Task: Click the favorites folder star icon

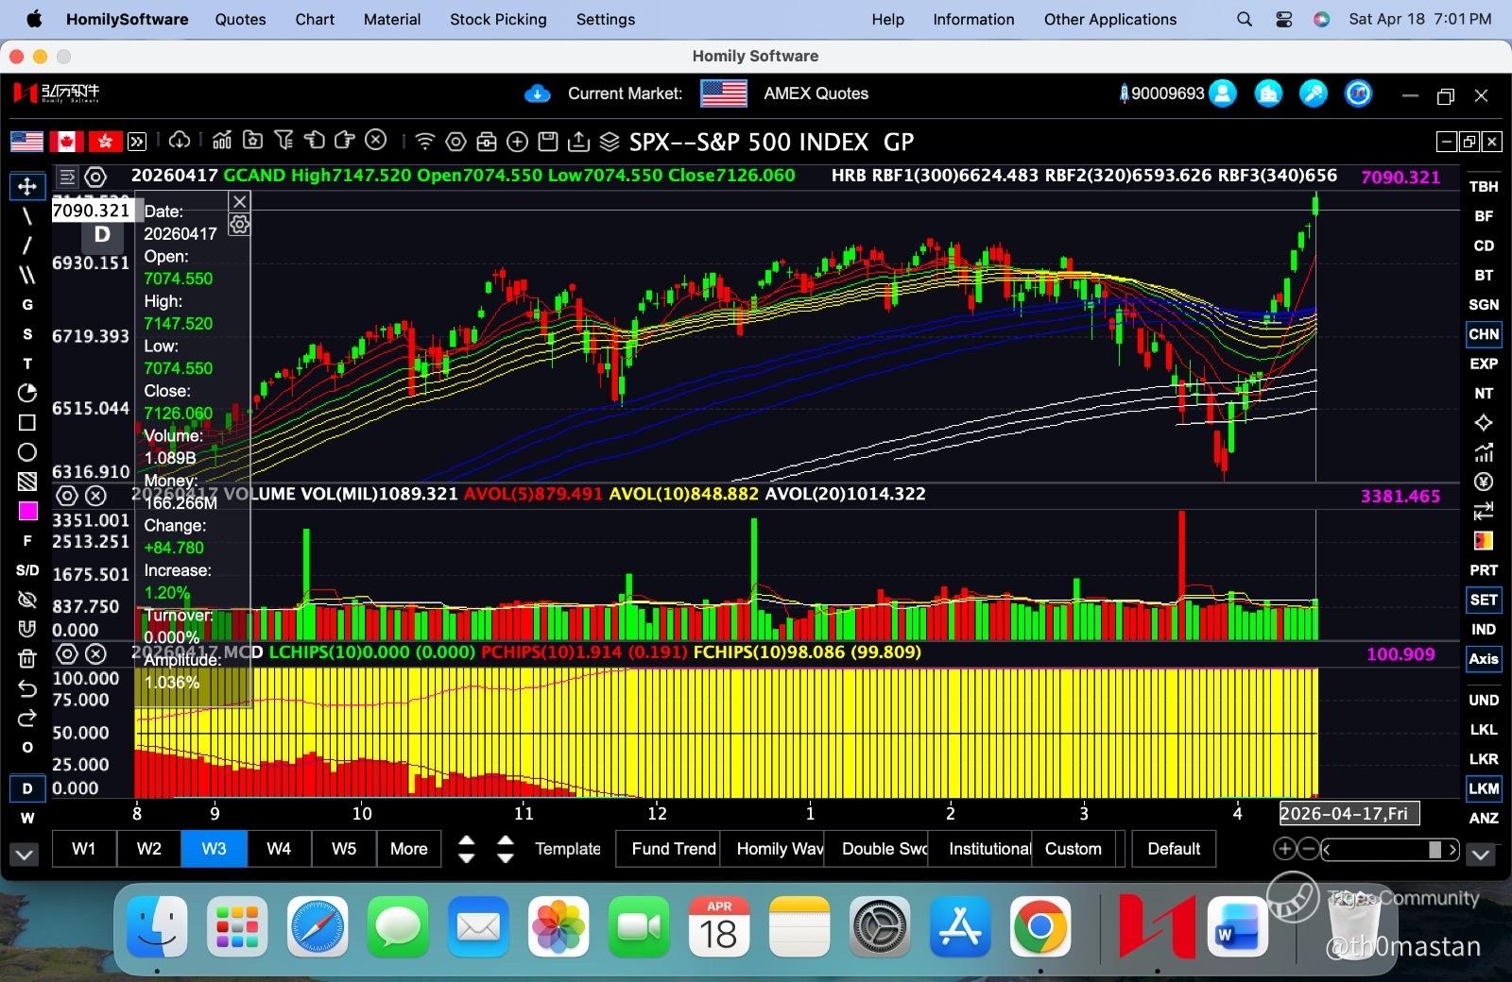Action: pos(252,141)
